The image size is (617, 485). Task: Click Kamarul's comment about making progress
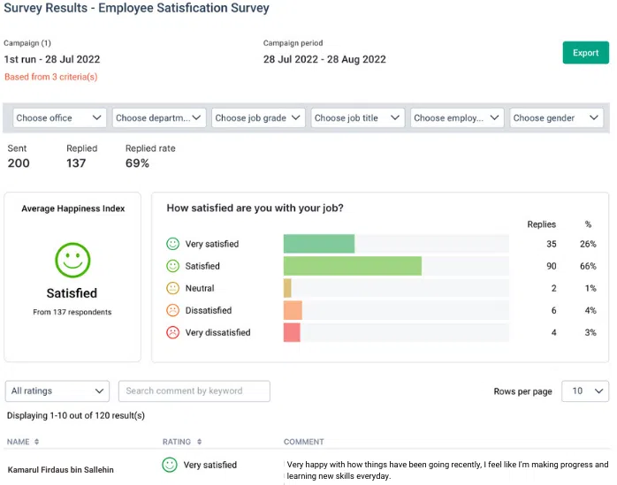click(447, 470)
